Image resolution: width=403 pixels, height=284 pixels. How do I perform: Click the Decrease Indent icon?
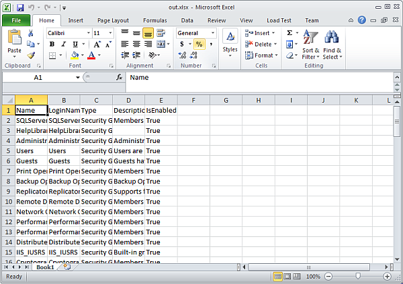(x=125, y=55)
